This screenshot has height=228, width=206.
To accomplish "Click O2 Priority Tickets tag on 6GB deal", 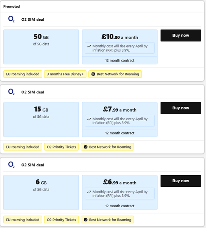I will [61, 220].
